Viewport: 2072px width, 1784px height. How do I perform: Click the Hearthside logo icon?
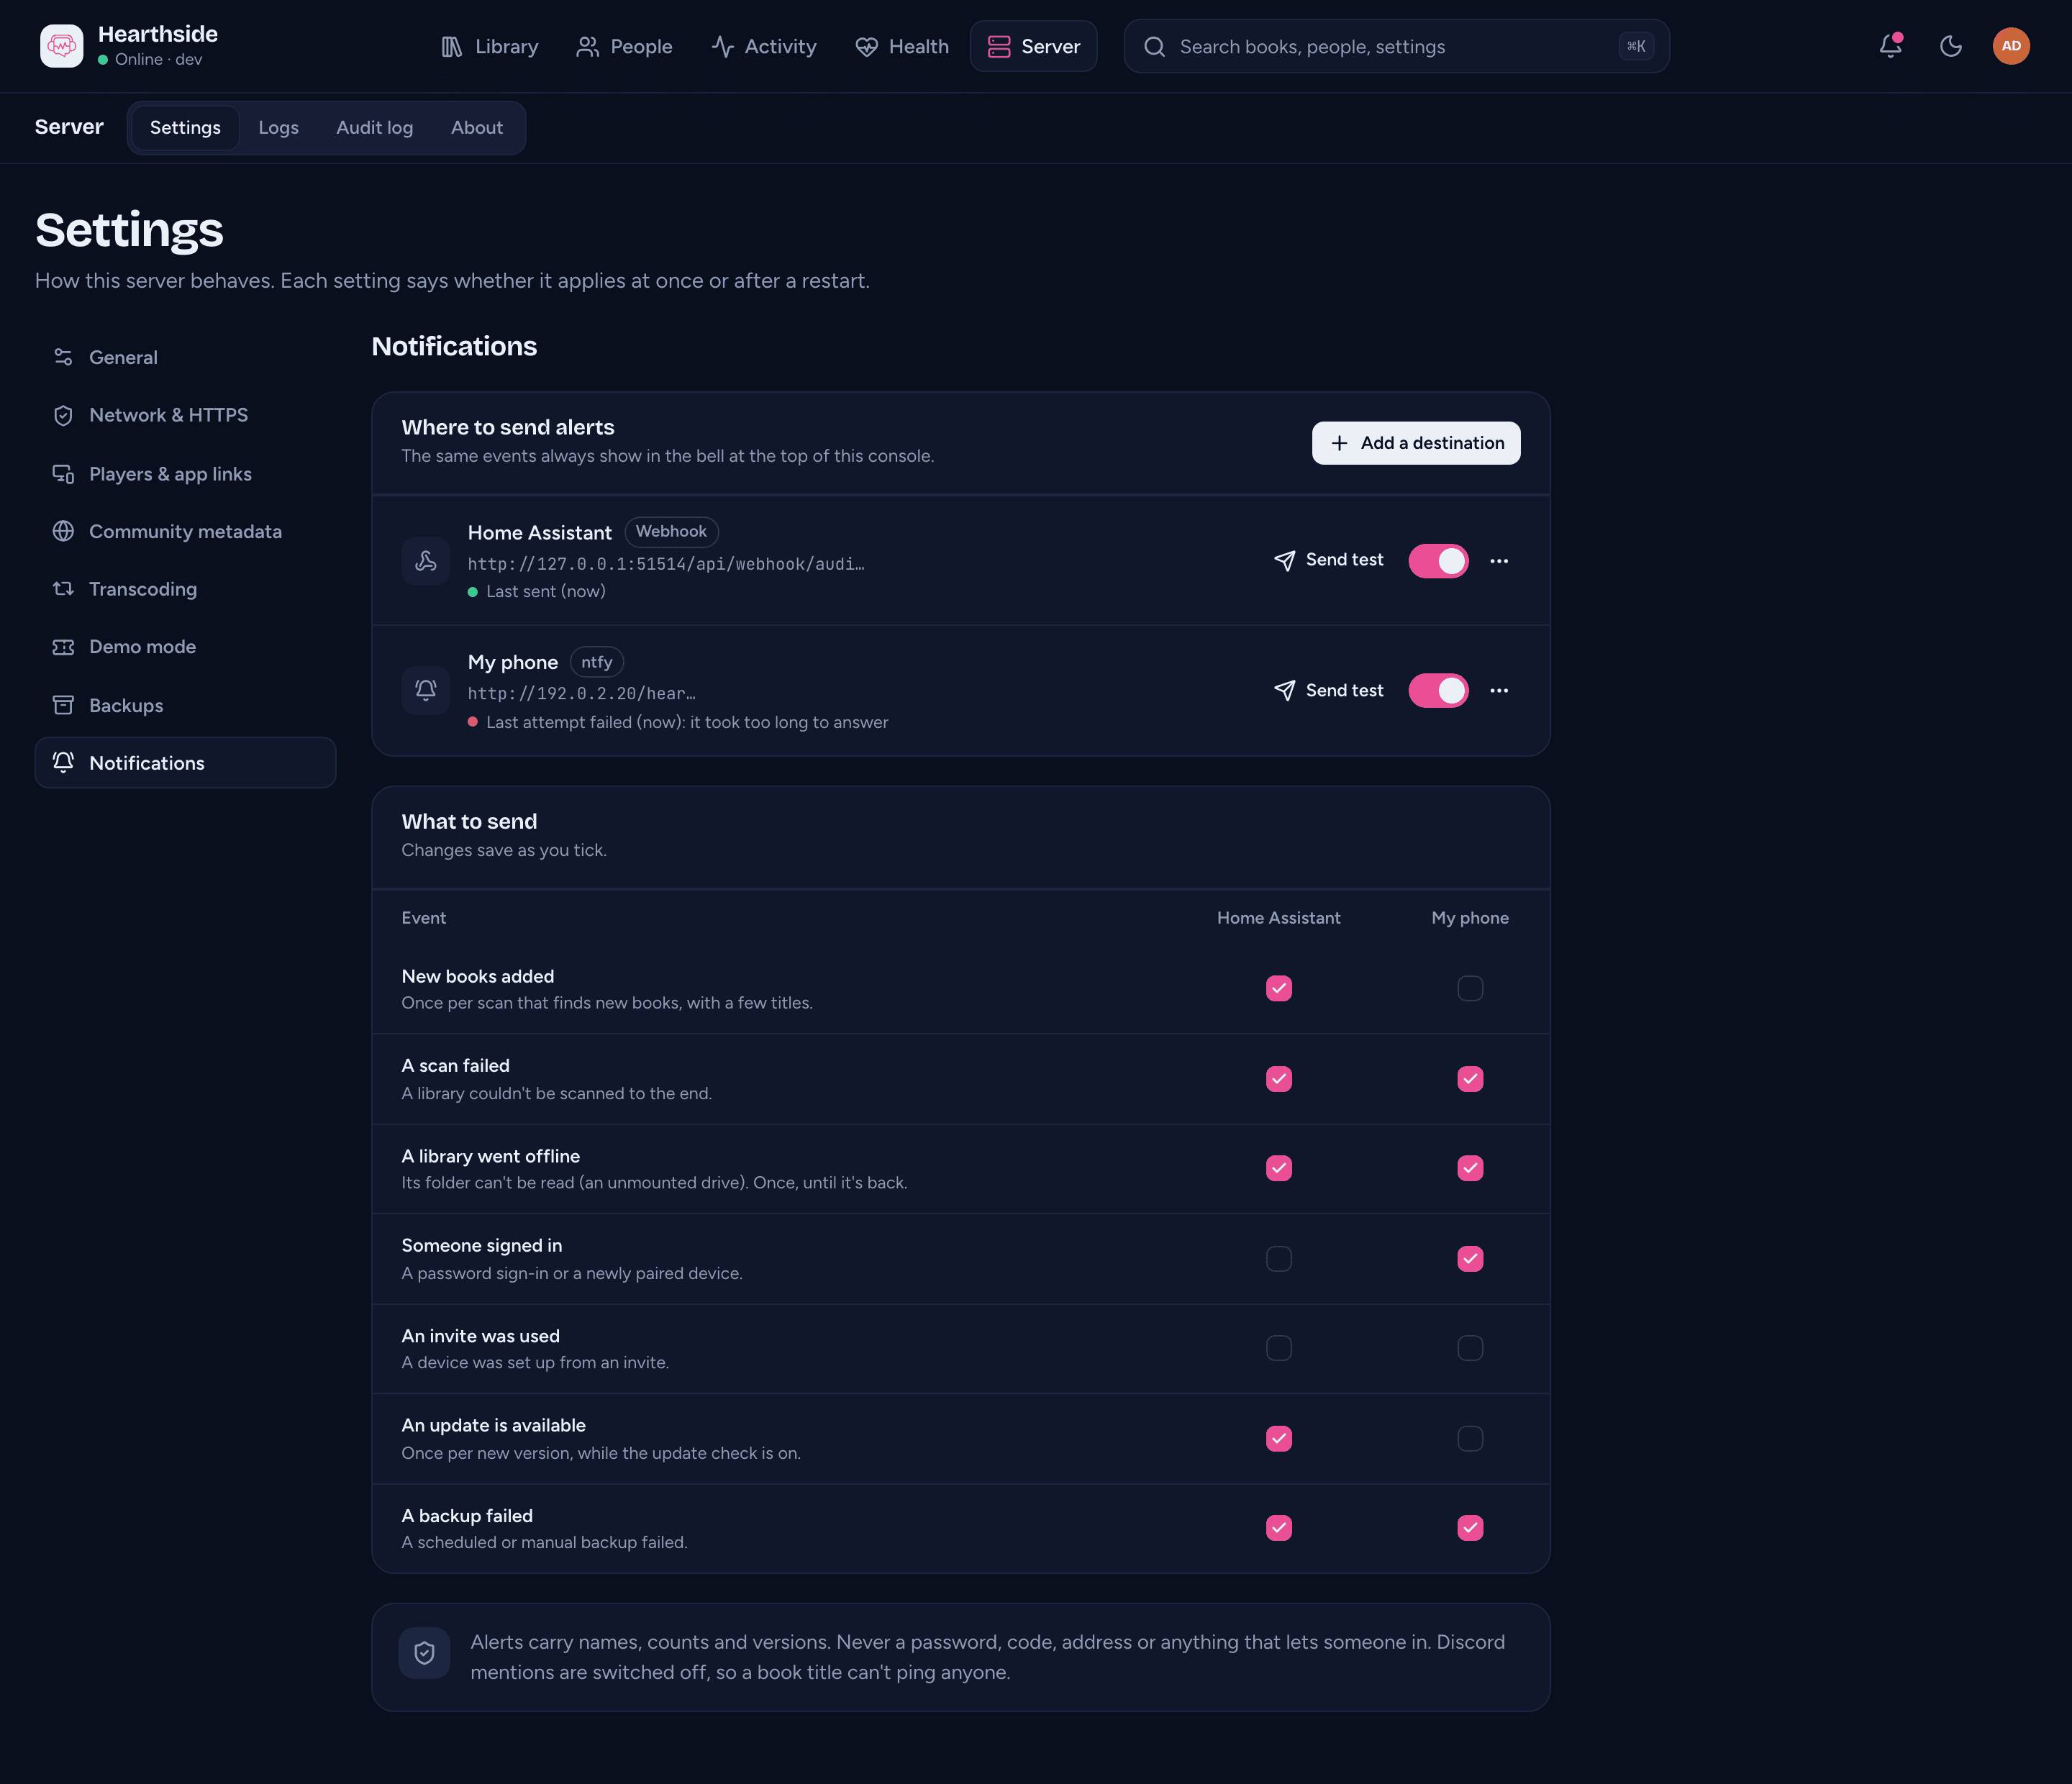click(x=62, y=46)
